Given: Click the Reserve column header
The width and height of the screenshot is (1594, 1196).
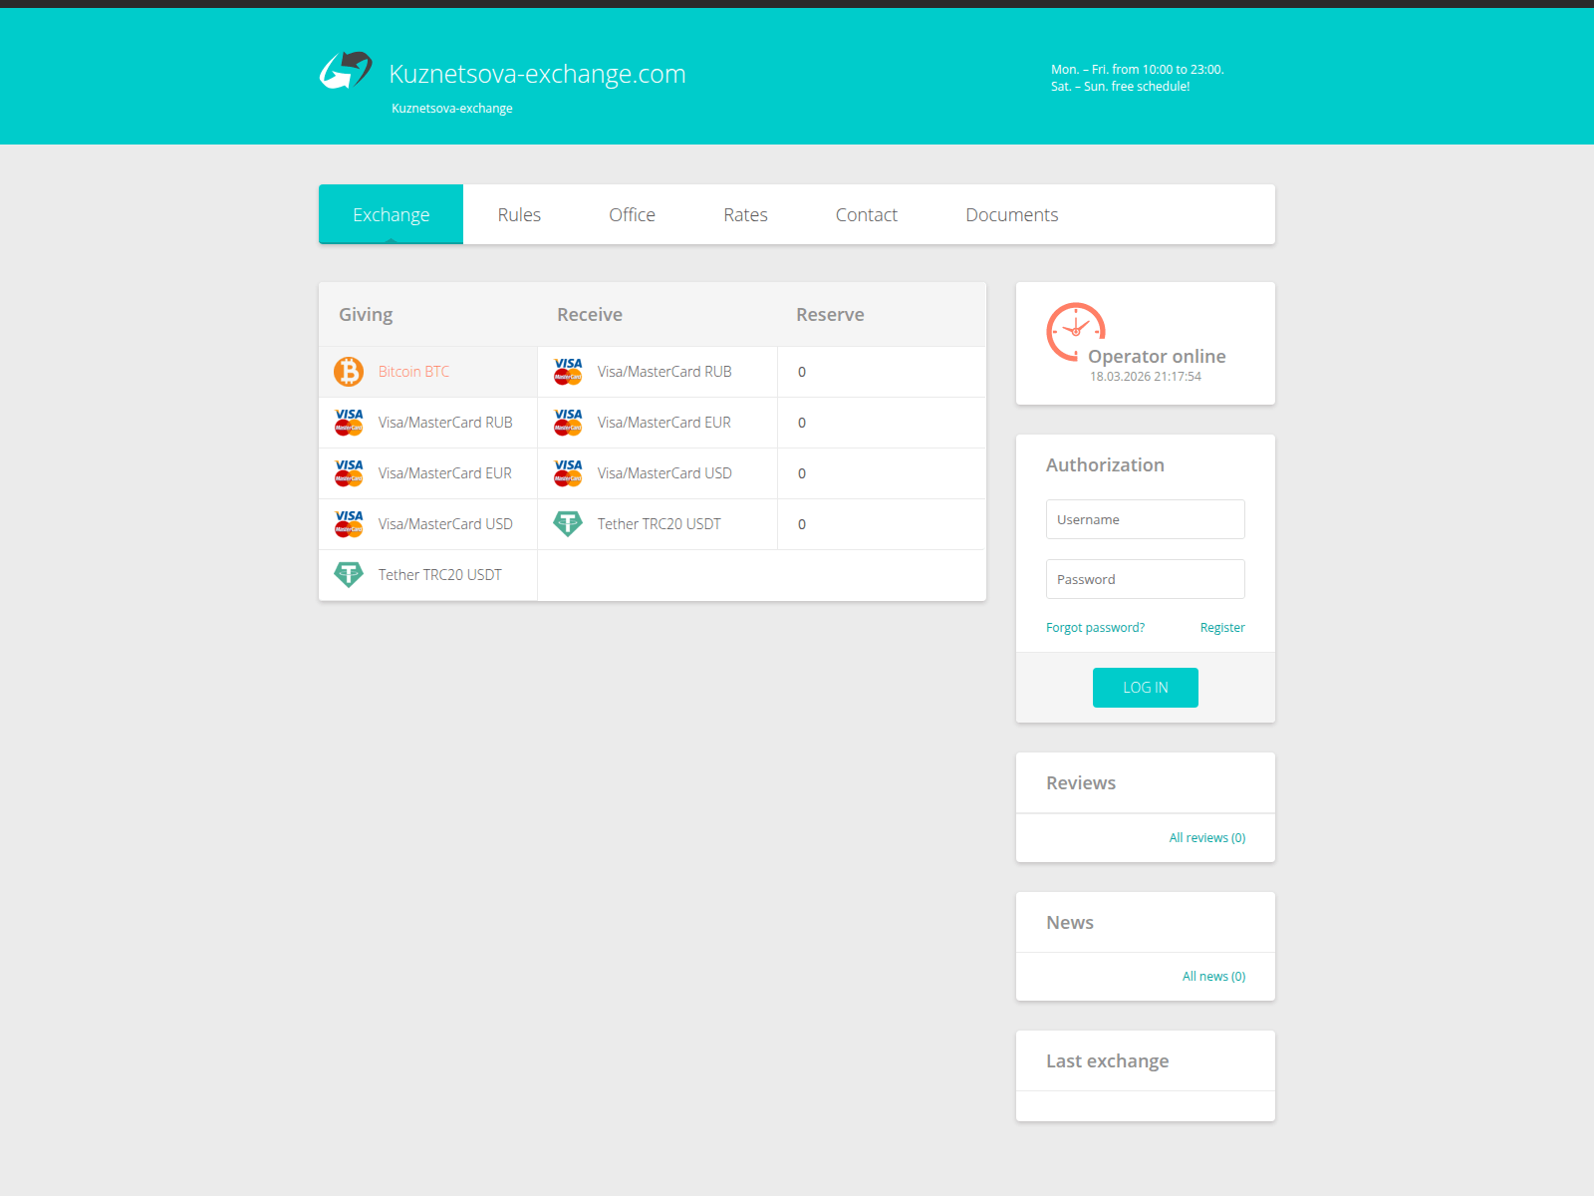Looking at the screenshot, I should tap(830, 315).
